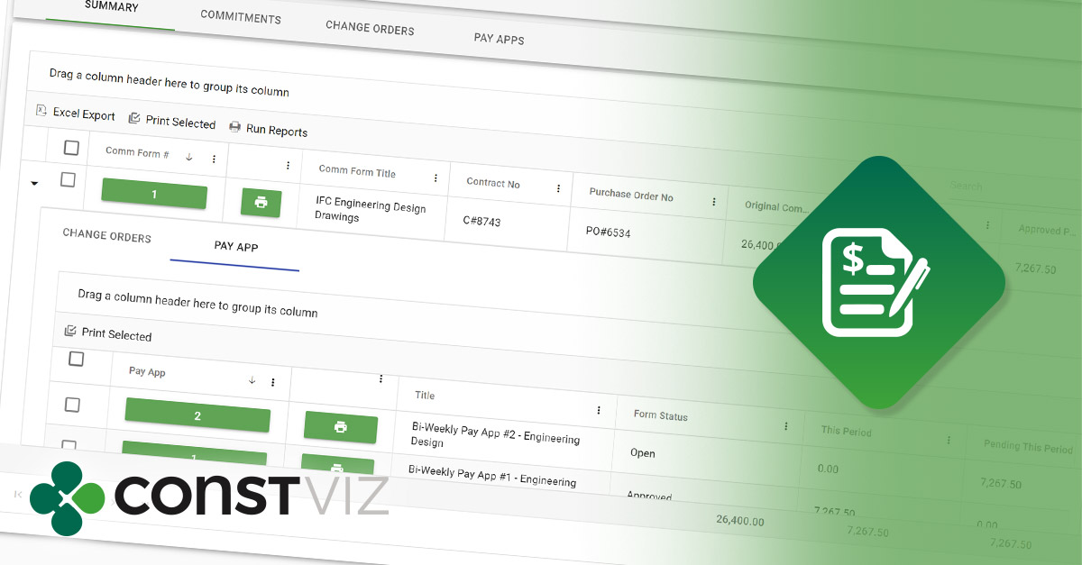Click the green Comm Form 1 button
The image size is (1082, 565).
pyautogui.click(x=153, y=196)
